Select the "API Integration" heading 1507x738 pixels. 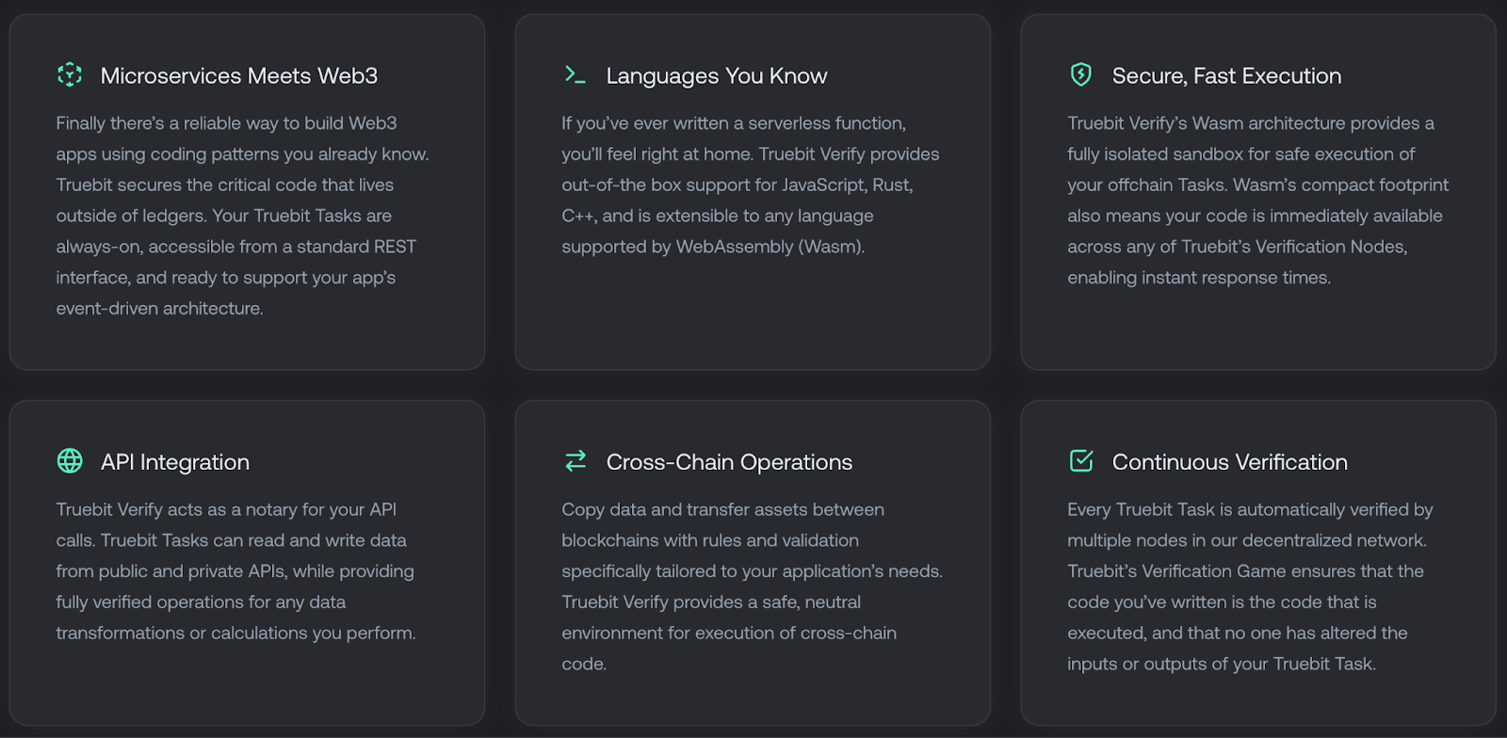(175, 461)
